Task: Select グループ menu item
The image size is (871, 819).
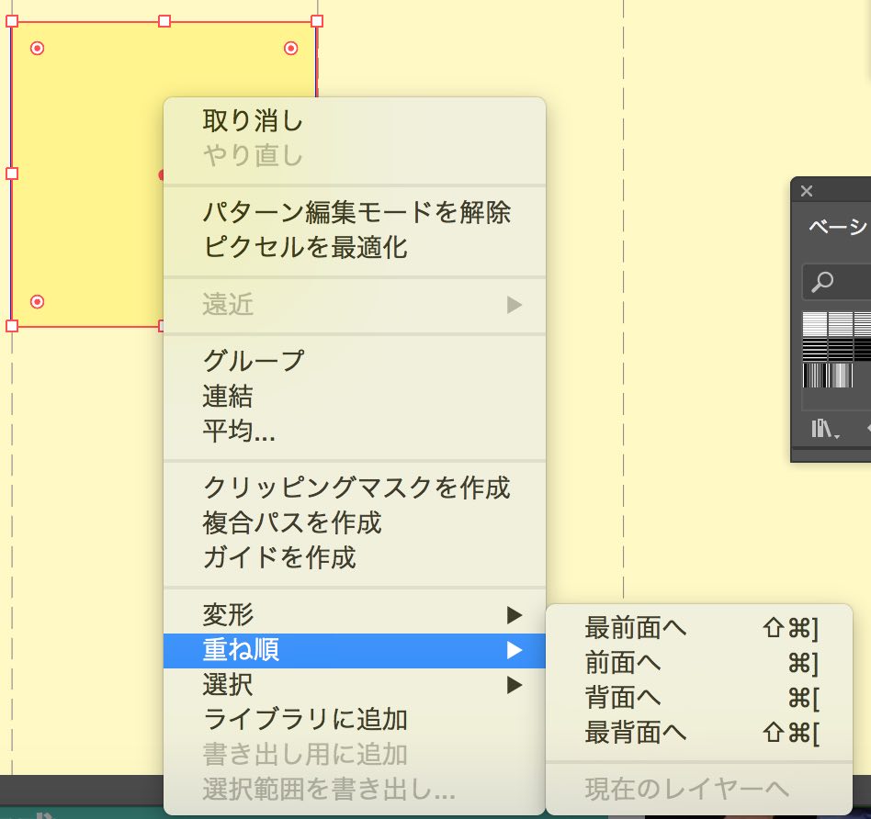Action: 355,360
